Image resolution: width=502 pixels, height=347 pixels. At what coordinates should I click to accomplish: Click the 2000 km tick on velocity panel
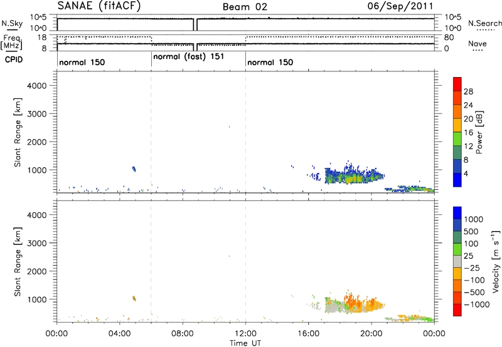pos(37,271)
